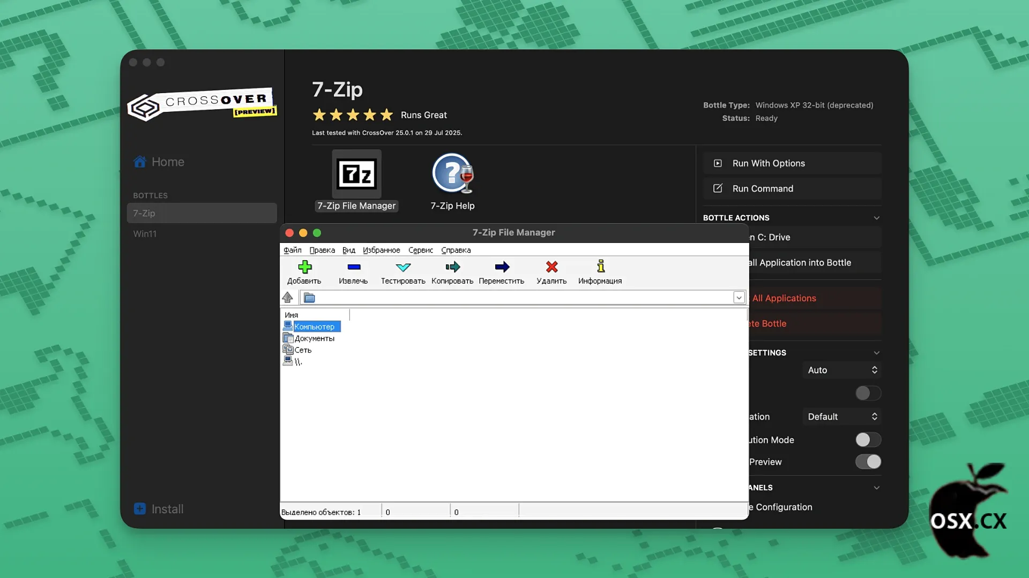Select the Сеть network icon in the file list
The height and width of the screenshot is (578, 1029).
pyautogui.click(x=288, y=349)
